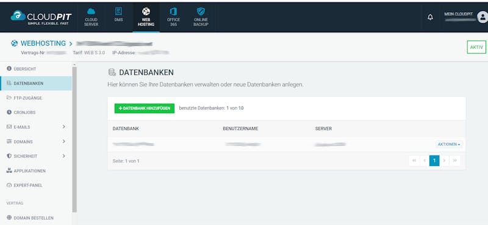Click the Sicherheit shield icon

click(x=9, y=156)
